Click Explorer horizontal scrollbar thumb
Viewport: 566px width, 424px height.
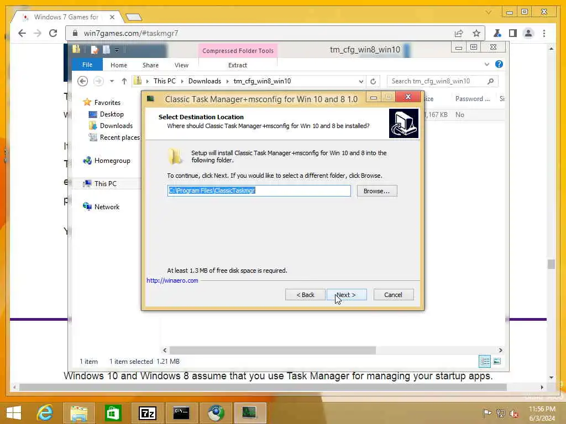pos(272,350)
